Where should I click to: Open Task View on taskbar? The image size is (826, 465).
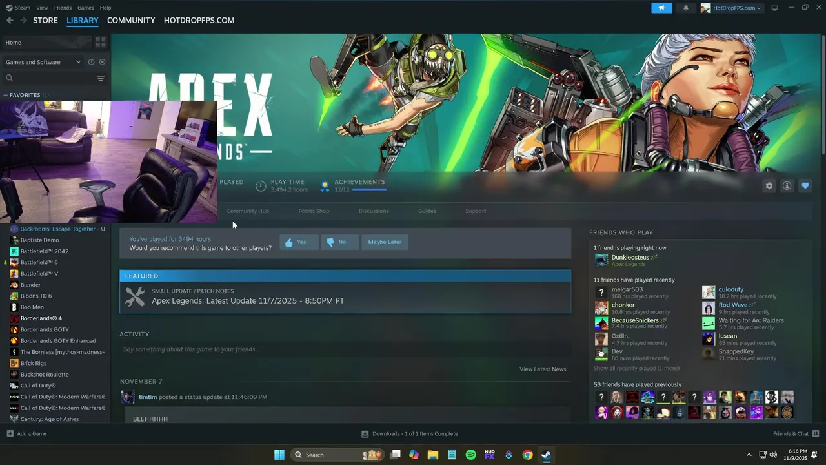(x=396, y=455)
